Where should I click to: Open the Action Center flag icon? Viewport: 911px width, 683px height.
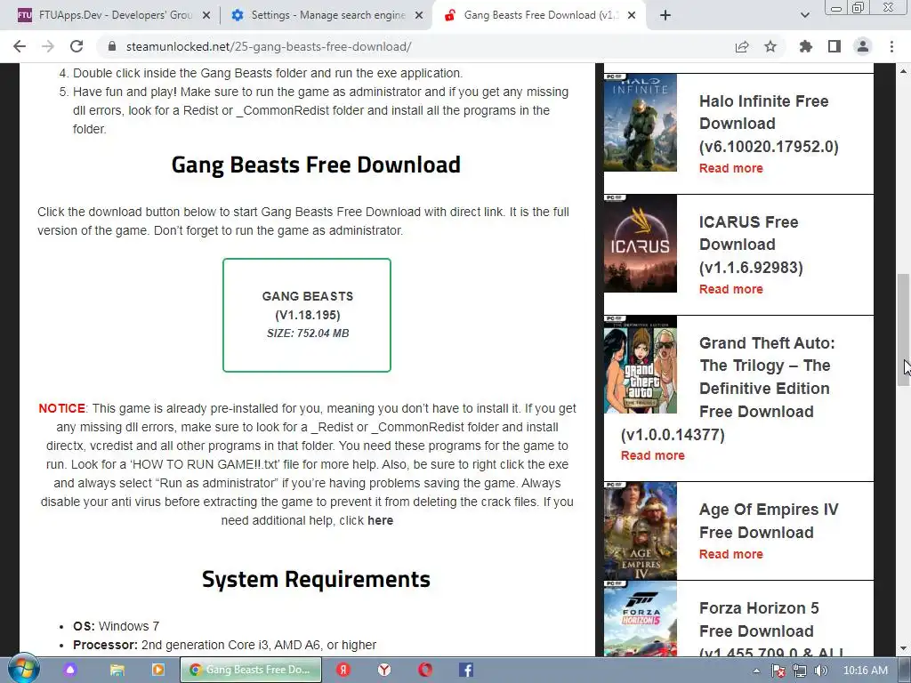778,671
